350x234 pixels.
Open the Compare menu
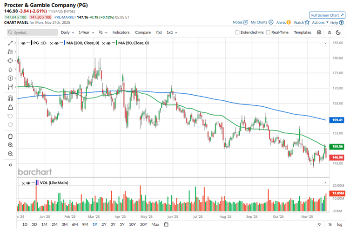142,32
